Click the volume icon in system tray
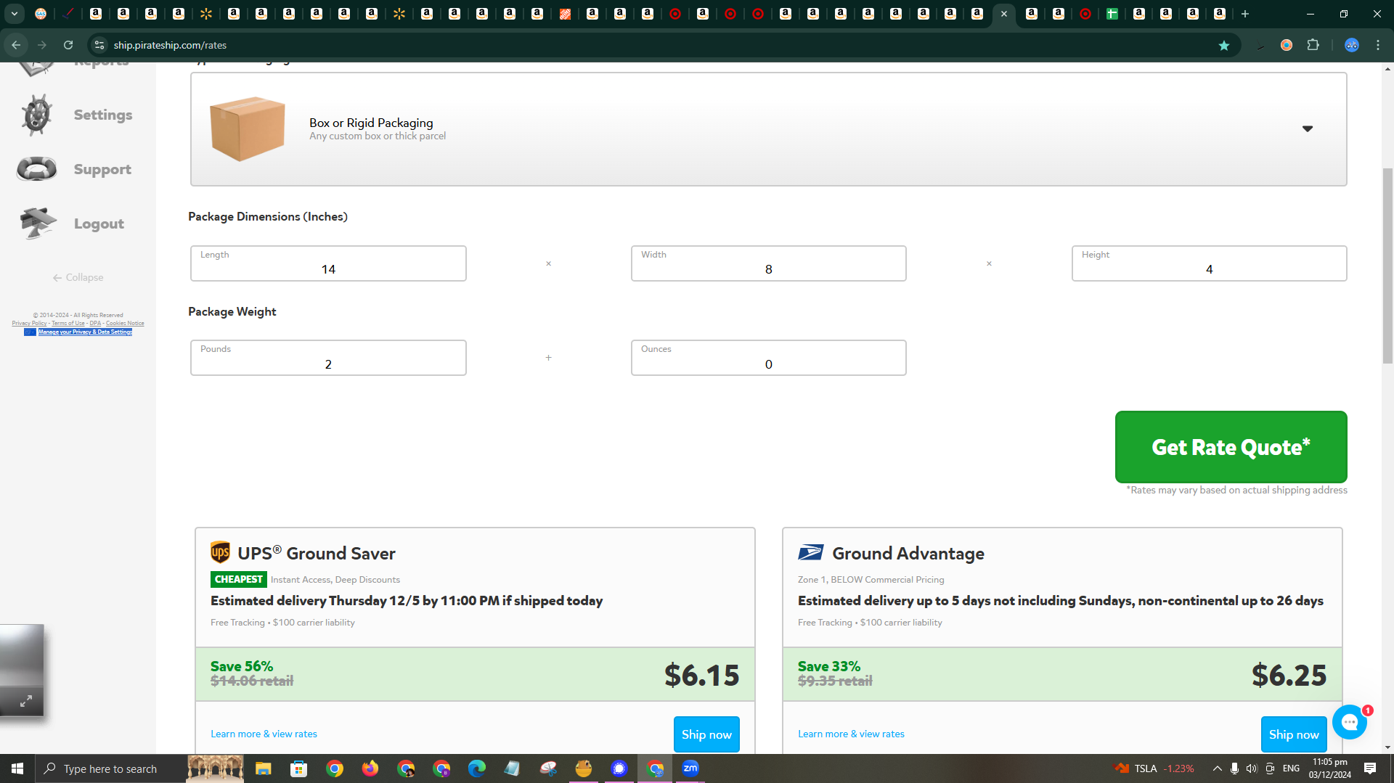This screenshot has width=1394, height=783. (x=1252, y=768)
